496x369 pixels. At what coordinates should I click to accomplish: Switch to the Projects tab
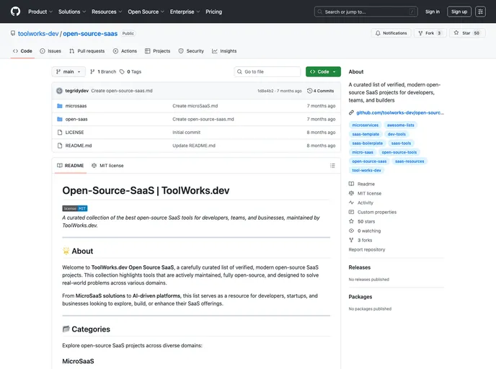[158, 51]
